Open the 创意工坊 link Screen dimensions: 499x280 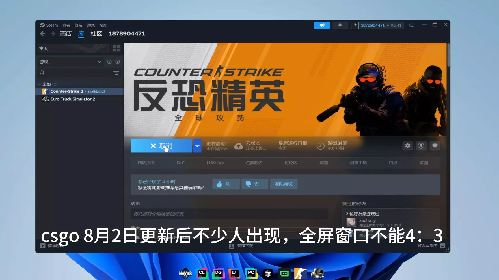pyautogui.click(x=358, y=163)
